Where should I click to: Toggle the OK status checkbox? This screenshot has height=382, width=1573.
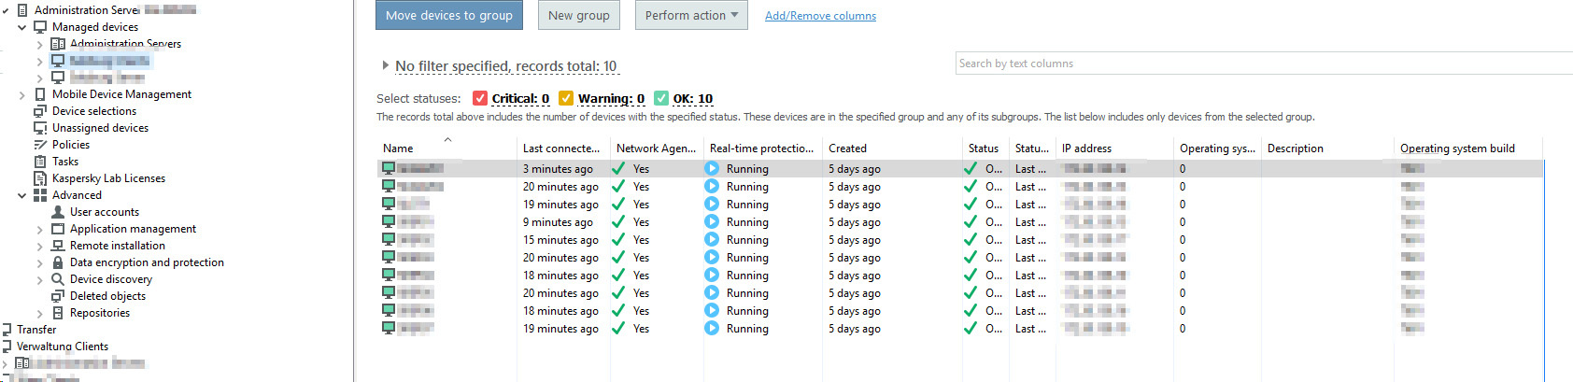661,98
